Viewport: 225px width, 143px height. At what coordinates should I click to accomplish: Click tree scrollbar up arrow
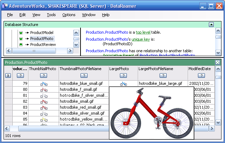click(x=76, y=33)
